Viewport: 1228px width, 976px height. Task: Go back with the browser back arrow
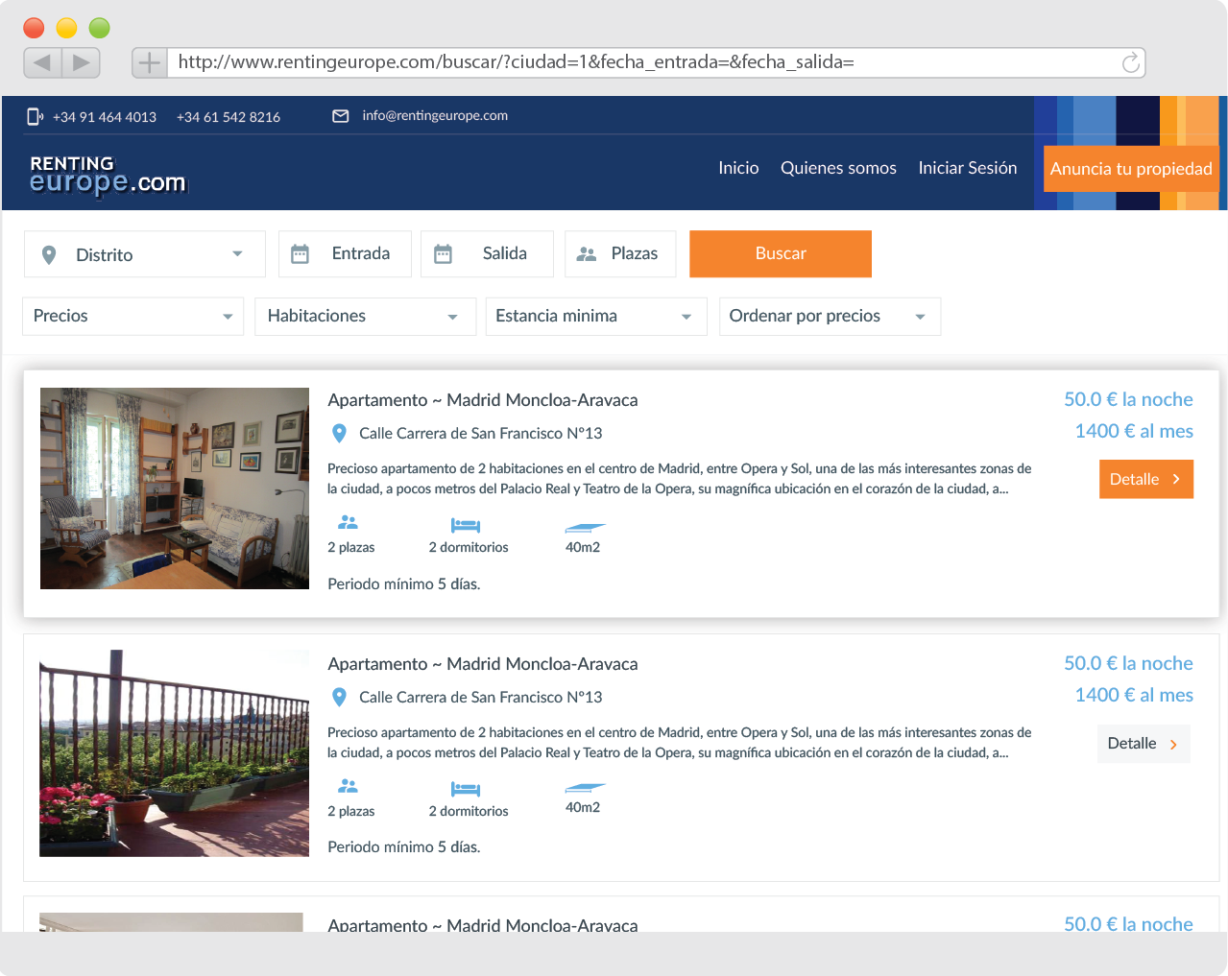(42, 63)
